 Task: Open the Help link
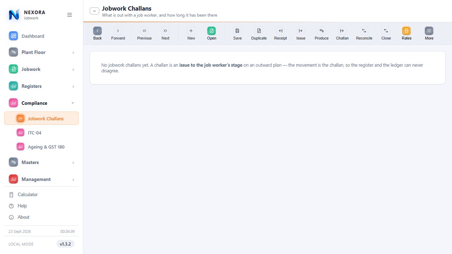[x=41, y=206]
